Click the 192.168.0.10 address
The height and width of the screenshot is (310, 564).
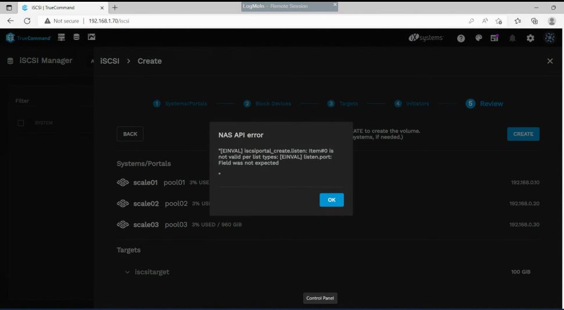(x=525, y=183)
